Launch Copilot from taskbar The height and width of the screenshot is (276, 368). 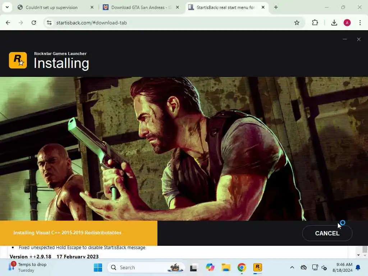pos(210,267)
